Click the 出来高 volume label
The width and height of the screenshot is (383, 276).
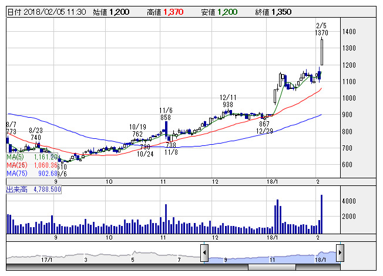click(17, 190)
